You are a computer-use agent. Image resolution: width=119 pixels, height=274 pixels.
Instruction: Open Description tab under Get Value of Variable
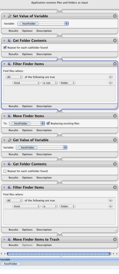coord(44,154)
